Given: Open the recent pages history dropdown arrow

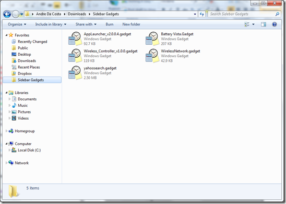Looking at the screenshot, I should [22, 14].
